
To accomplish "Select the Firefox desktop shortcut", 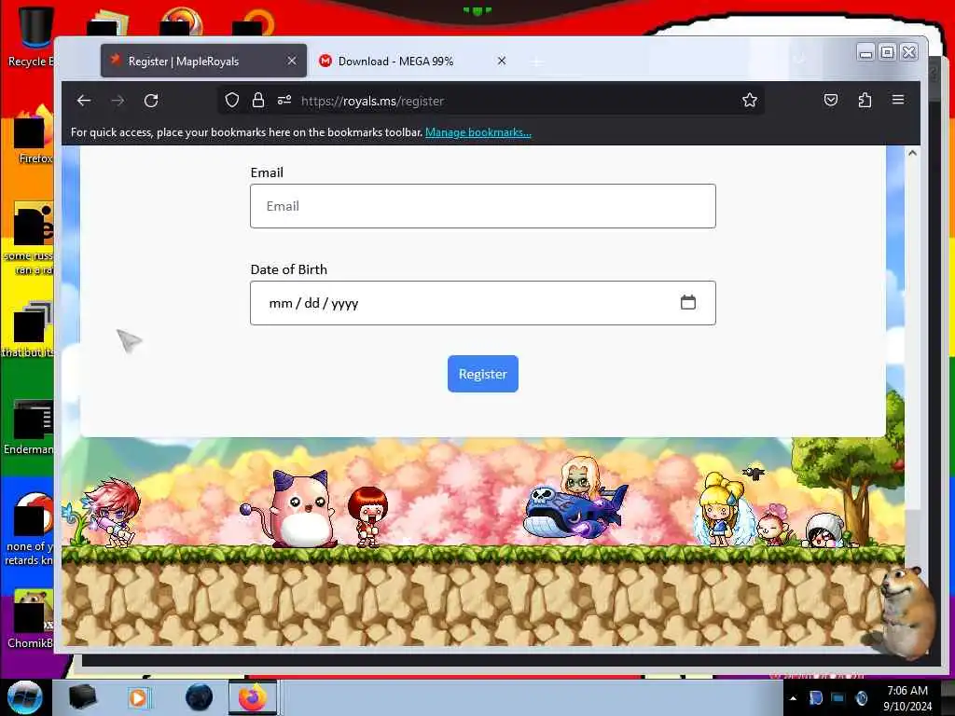I will pyautogui.click(x=34, y=135).
